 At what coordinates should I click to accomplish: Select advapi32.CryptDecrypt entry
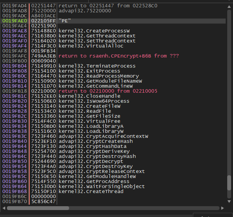(91, 161)
